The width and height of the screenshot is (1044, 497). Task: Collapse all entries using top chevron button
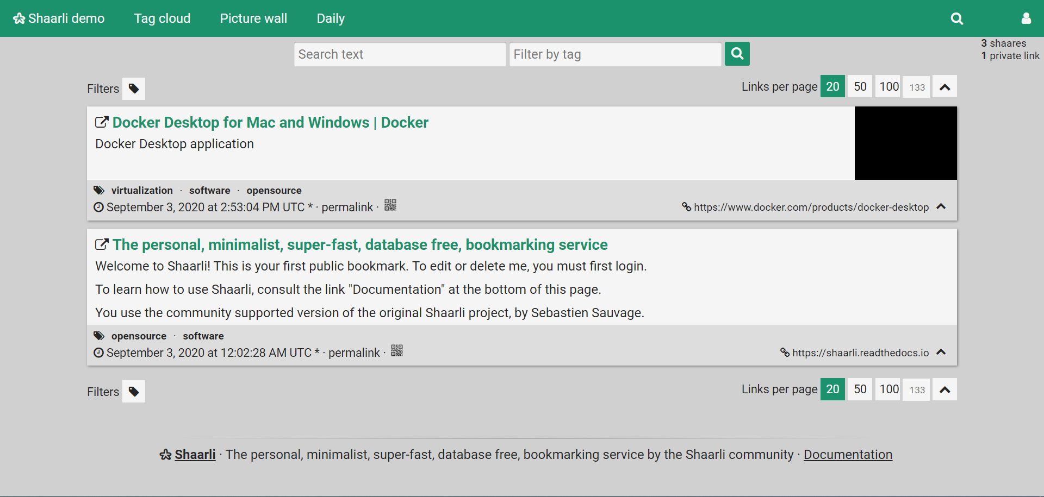pos(944,87)
